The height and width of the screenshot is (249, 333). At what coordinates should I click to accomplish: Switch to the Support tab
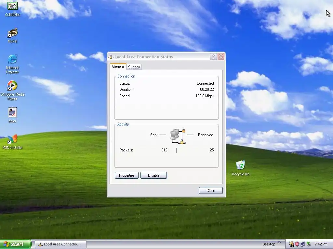(x=134, y=67)
